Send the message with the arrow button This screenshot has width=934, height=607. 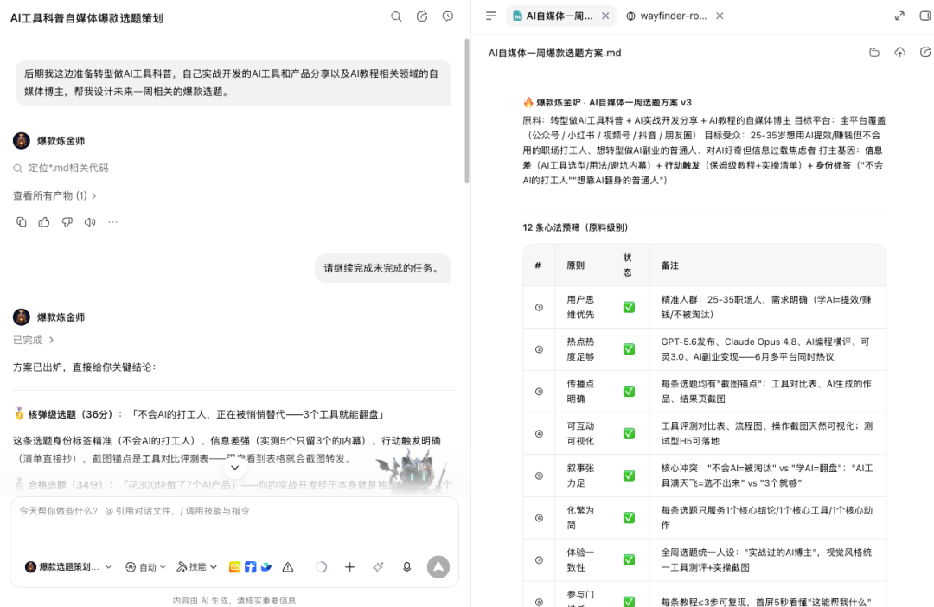click(438, 567)
